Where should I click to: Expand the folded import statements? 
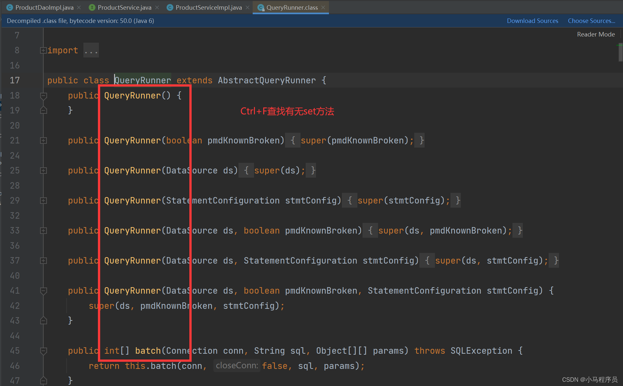pyautogui.click(x=43, y=50)
